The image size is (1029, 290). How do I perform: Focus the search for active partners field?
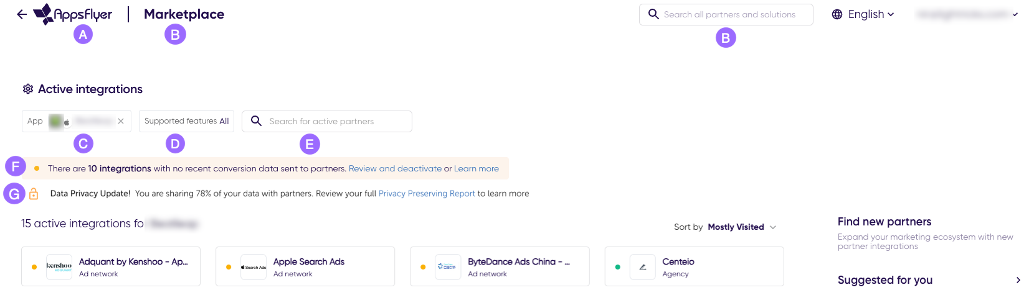(327, 121)
